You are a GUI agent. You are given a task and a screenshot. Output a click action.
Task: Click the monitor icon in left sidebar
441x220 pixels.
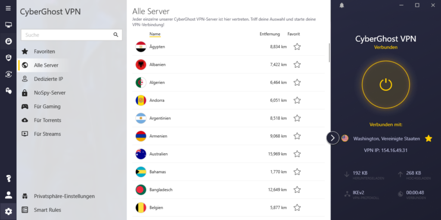(x=9, y=25)
